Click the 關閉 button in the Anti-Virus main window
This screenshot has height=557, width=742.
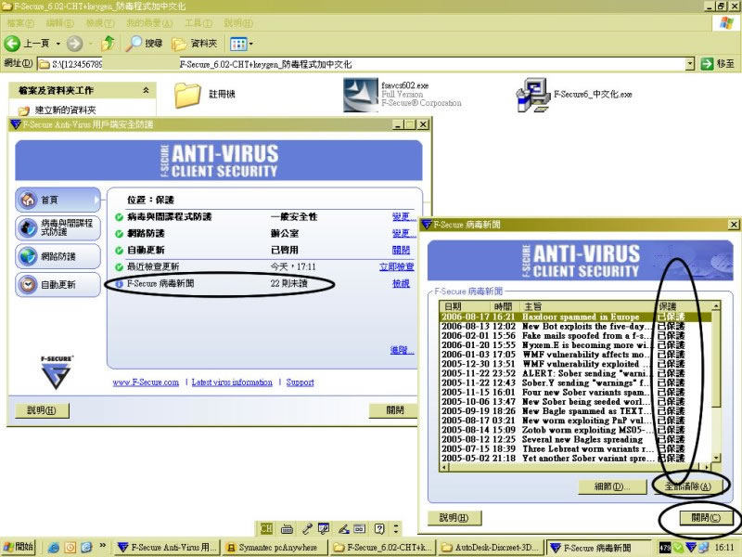395,410
